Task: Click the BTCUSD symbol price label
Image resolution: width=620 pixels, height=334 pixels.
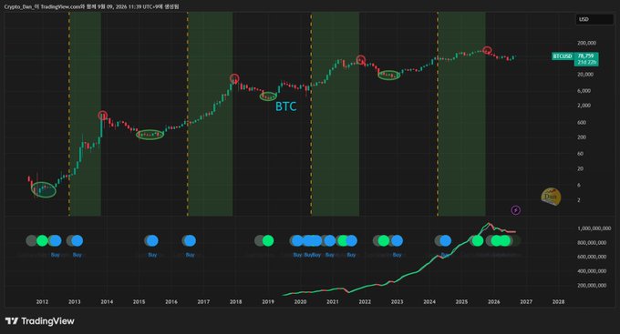Action: 563,56
